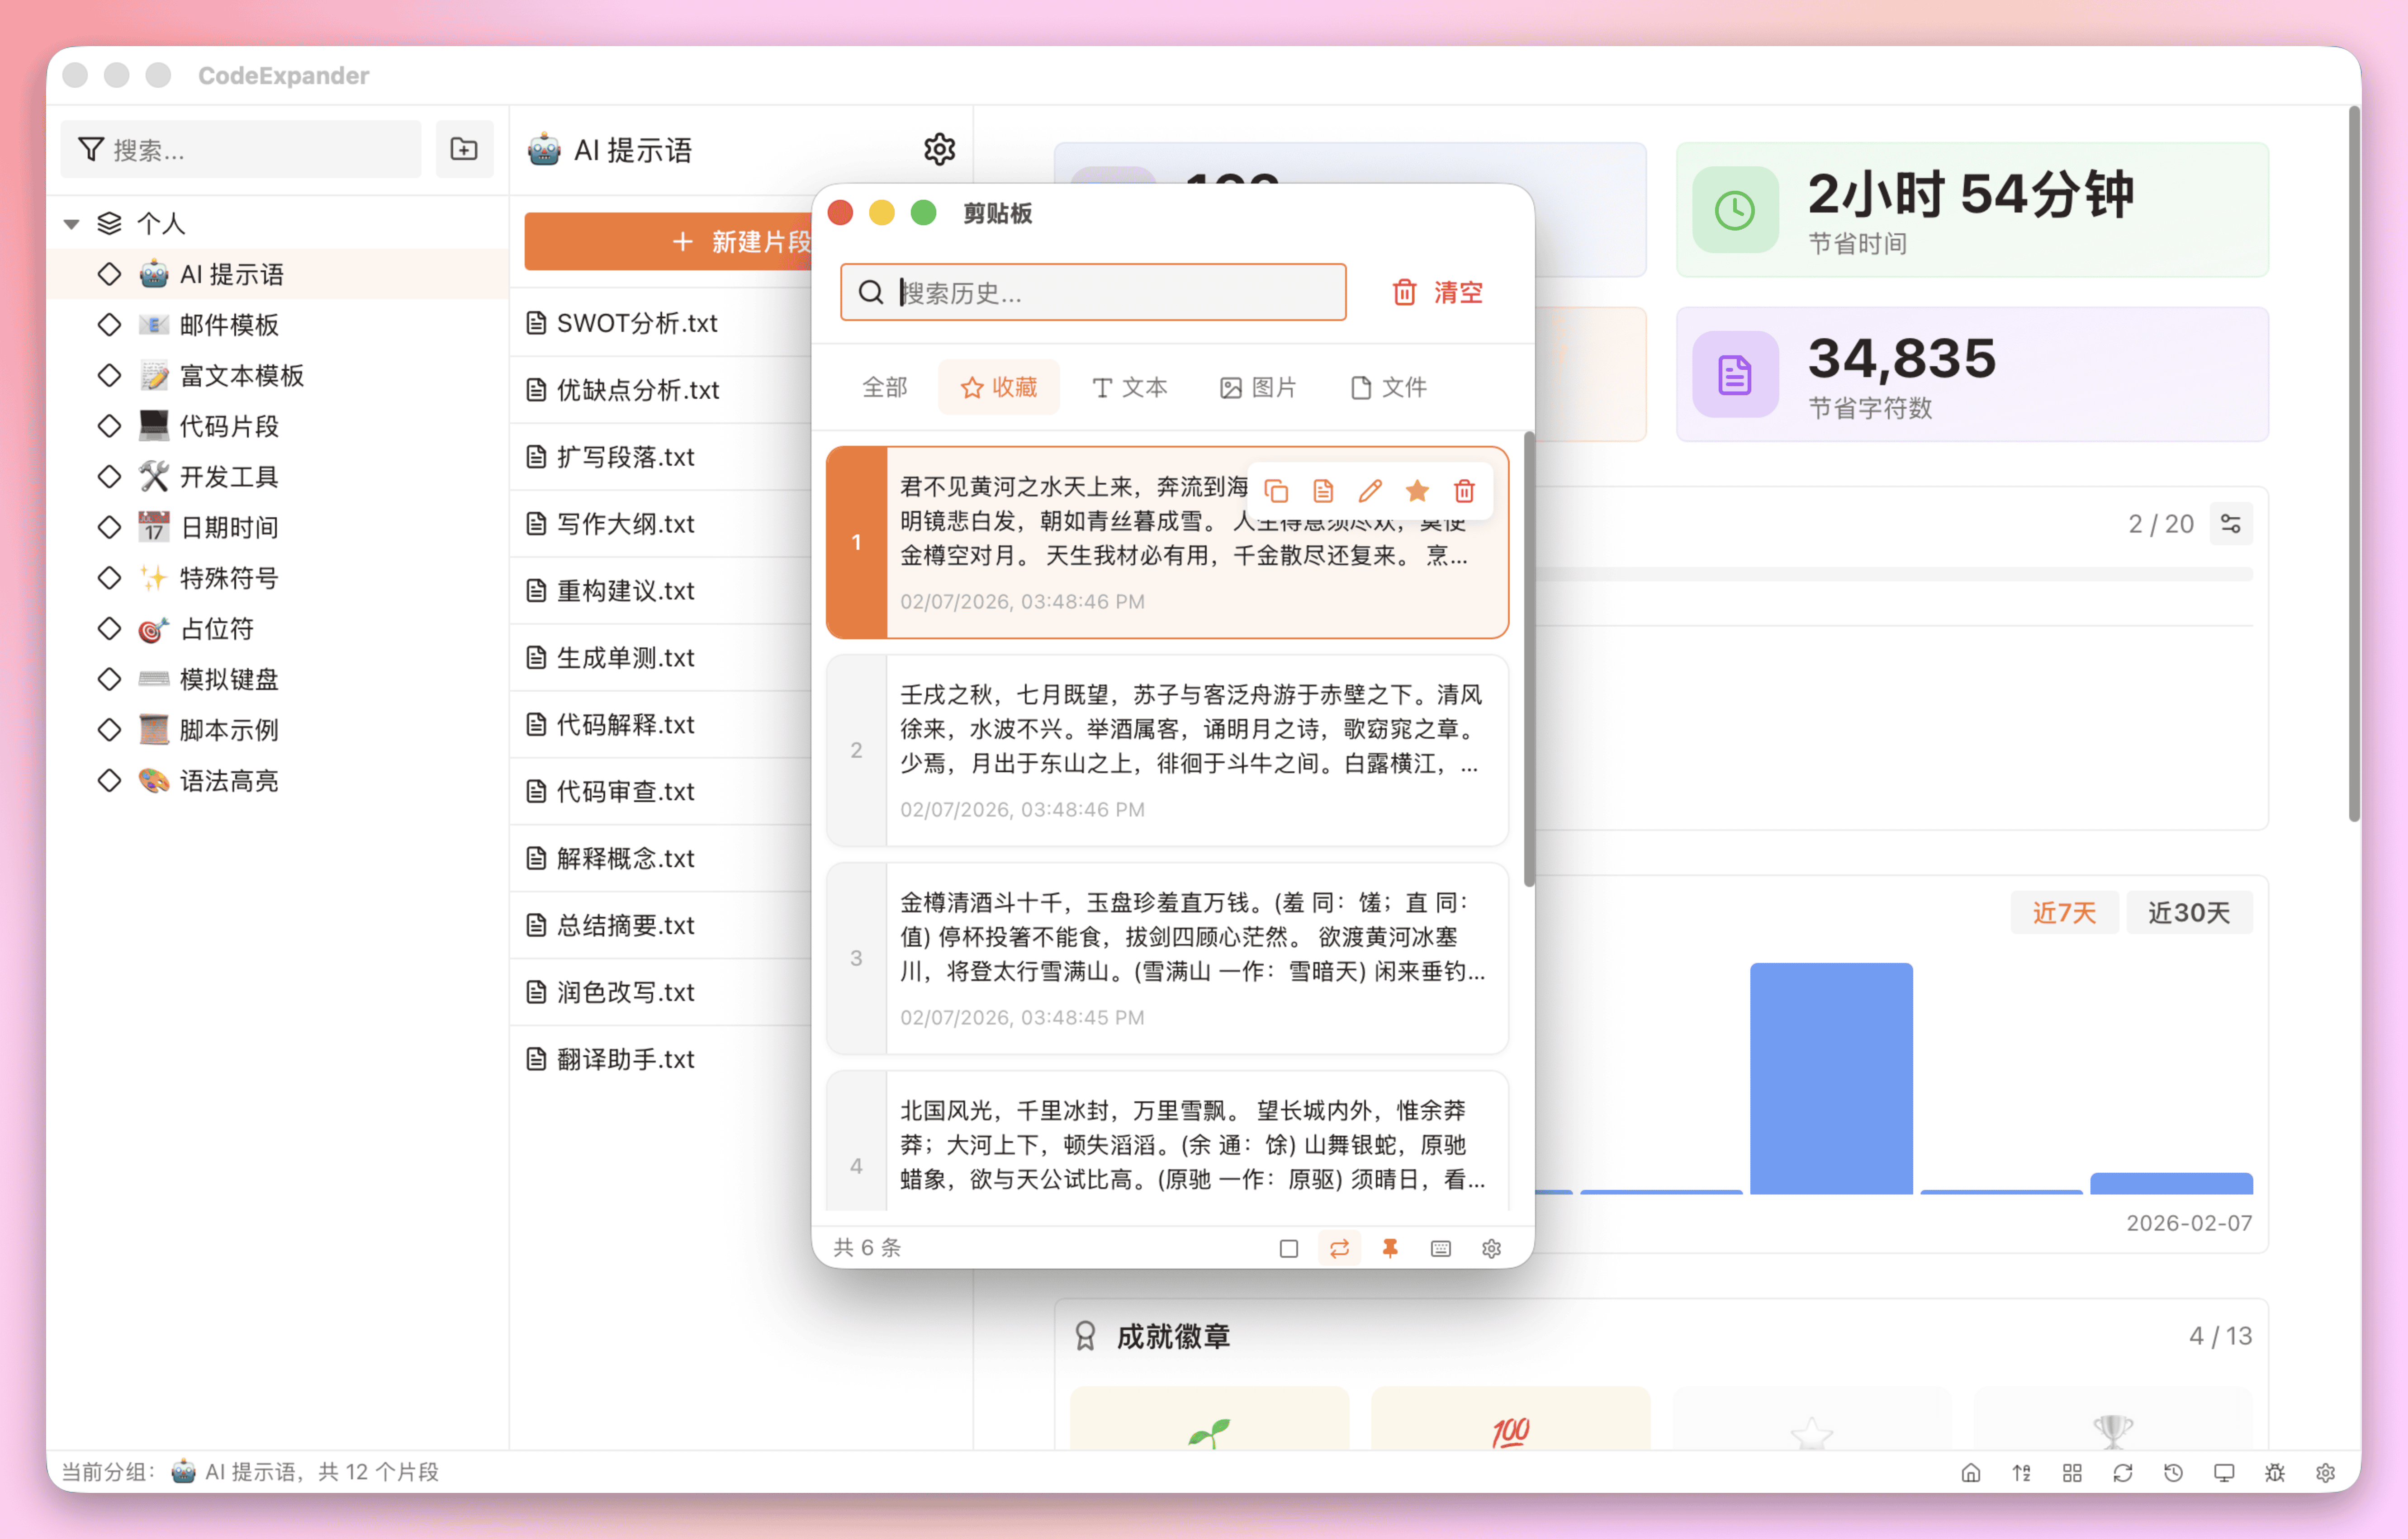Check the square checkbox in clipboard footer

click(1288, 1248)
